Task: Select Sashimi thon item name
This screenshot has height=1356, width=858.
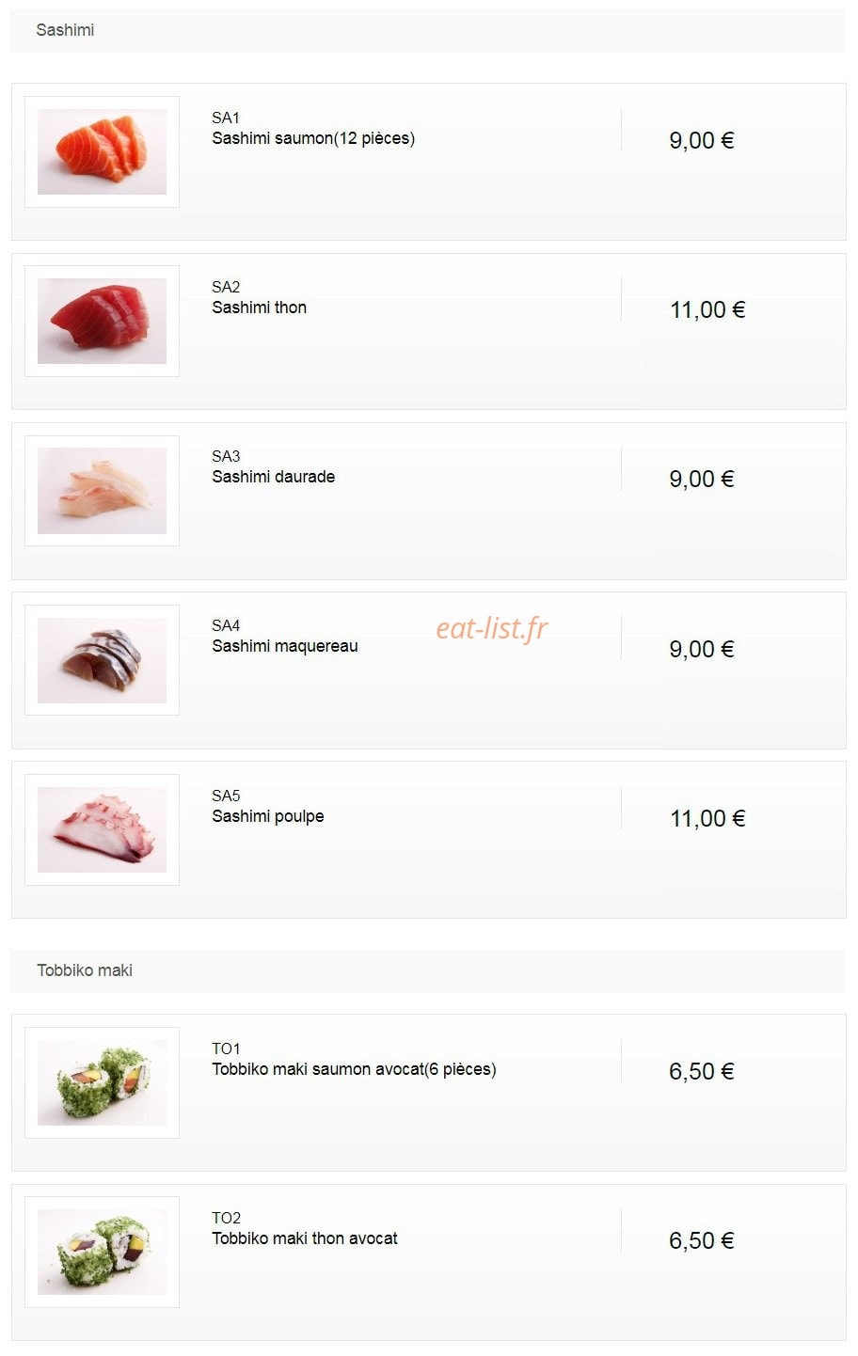Action: pos(260,307)
